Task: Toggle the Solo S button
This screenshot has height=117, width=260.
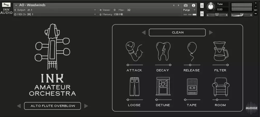Action: (x=202, y=5)
